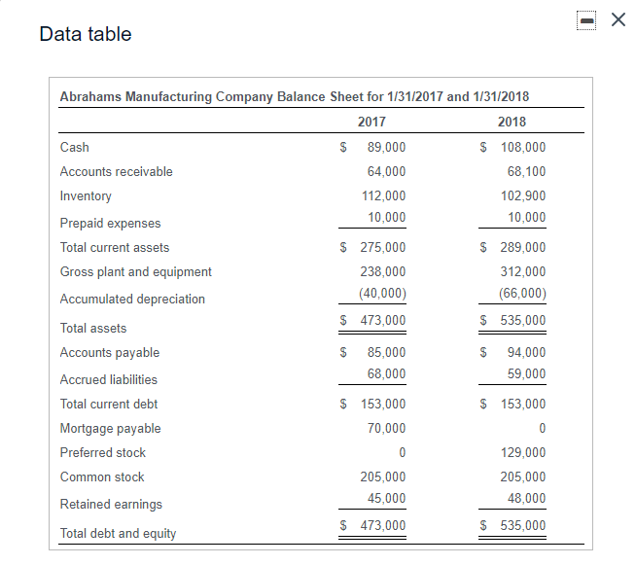Click the balance sheet title text
Screen dimensions: 636x565
pyautogui.click(x=295, y=96)
